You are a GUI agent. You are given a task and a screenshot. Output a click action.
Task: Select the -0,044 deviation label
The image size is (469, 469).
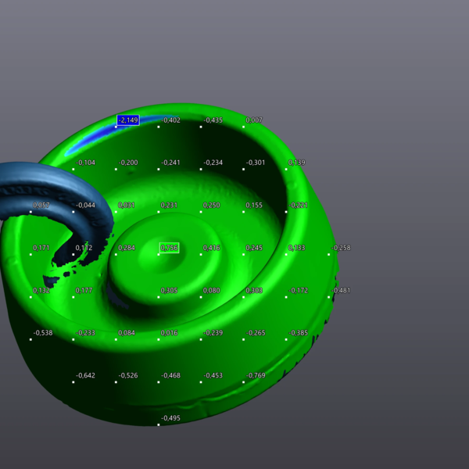click(x=85, y=205)
